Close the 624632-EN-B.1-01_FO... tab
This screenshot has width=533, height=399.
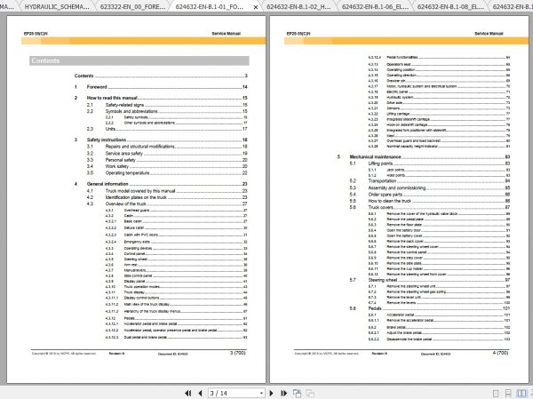pyautogui.click(x=256, y=7)
